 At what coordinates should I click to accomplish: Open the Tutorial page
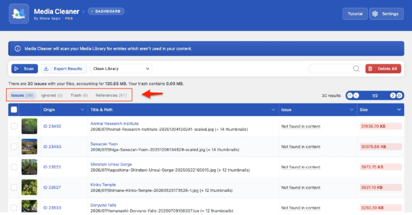pos(355,14)
